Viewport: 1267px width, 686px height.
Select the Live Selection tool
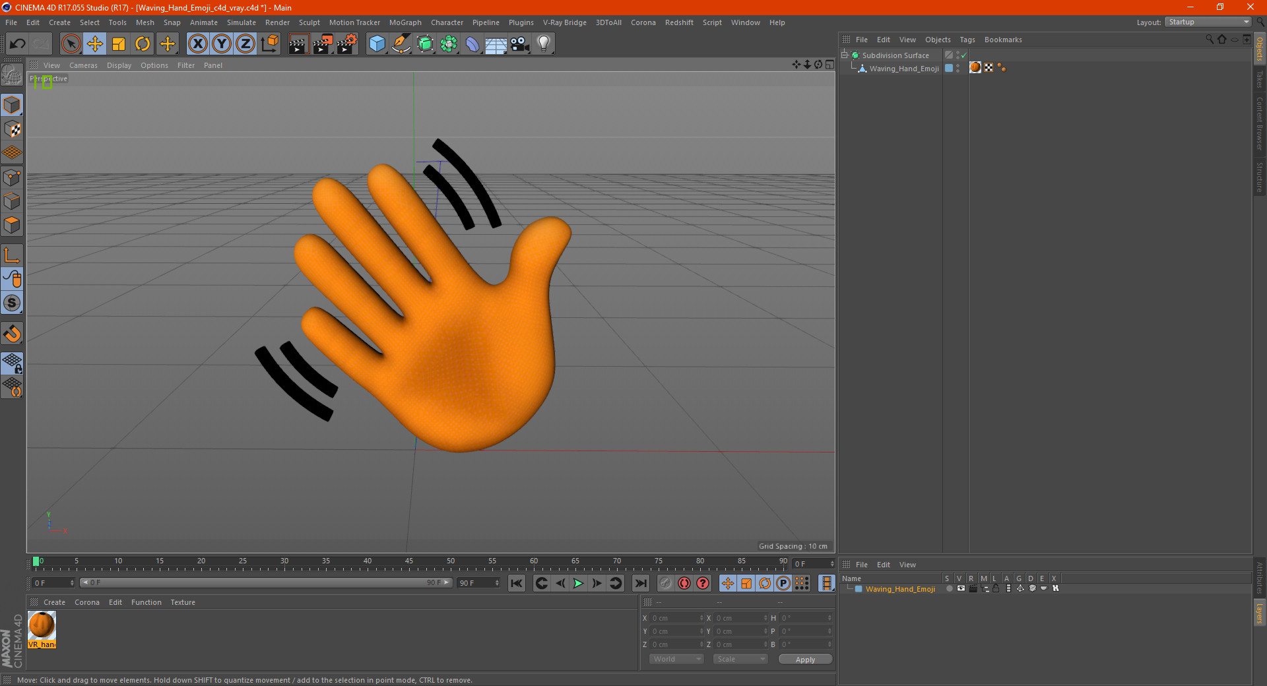[71, 44]
